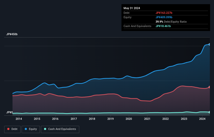Toggle Cash And Equivalents legend button

[60, 129]
